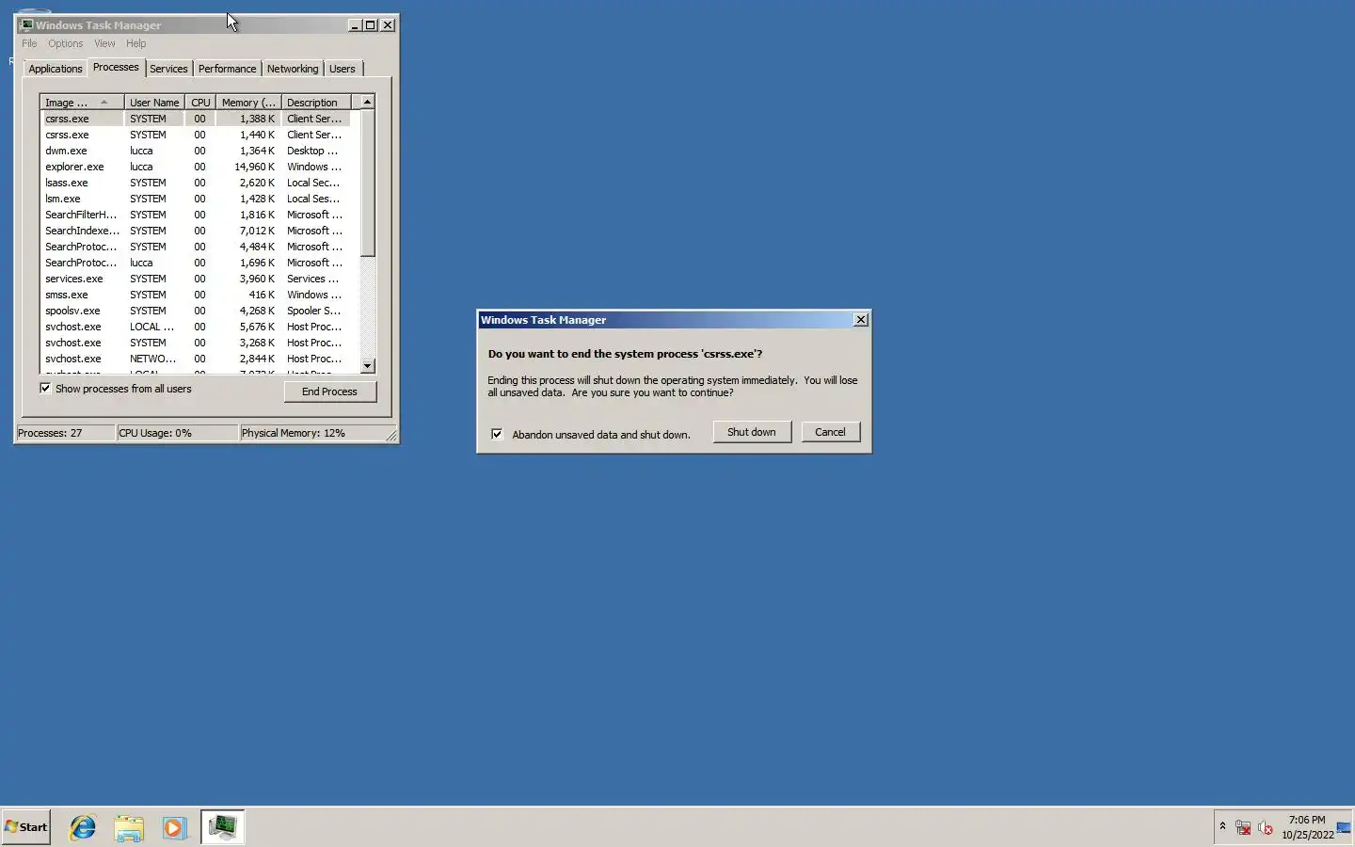This screenshot has width=1355, height=847.
Task: Toggle Show processes from all users
Action: (45, 388)
